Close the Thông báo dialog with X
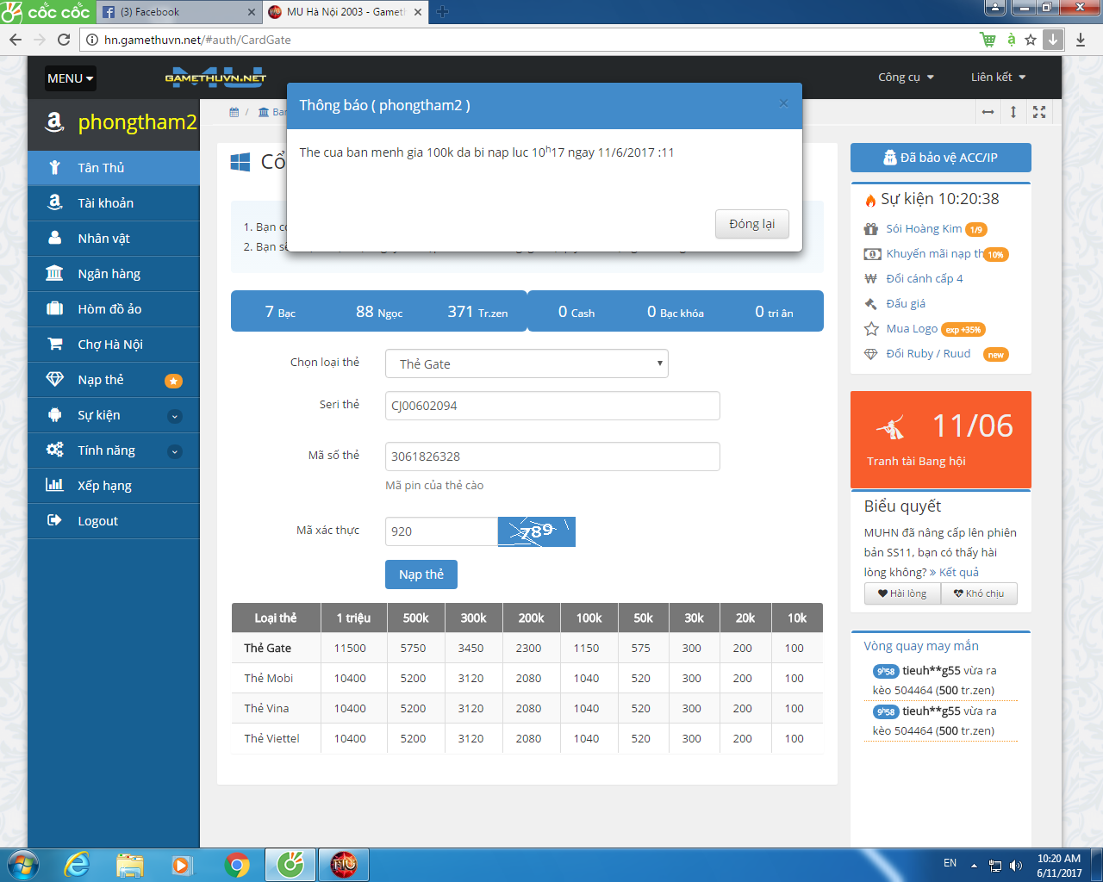1103x882 pixels. point(783,103)
